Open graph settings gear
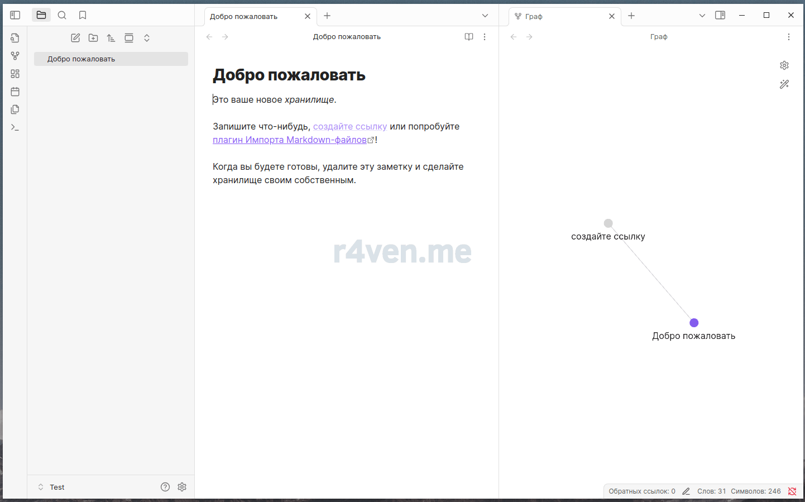Viewport: 805px width, 502px height. tap(784, 65)
